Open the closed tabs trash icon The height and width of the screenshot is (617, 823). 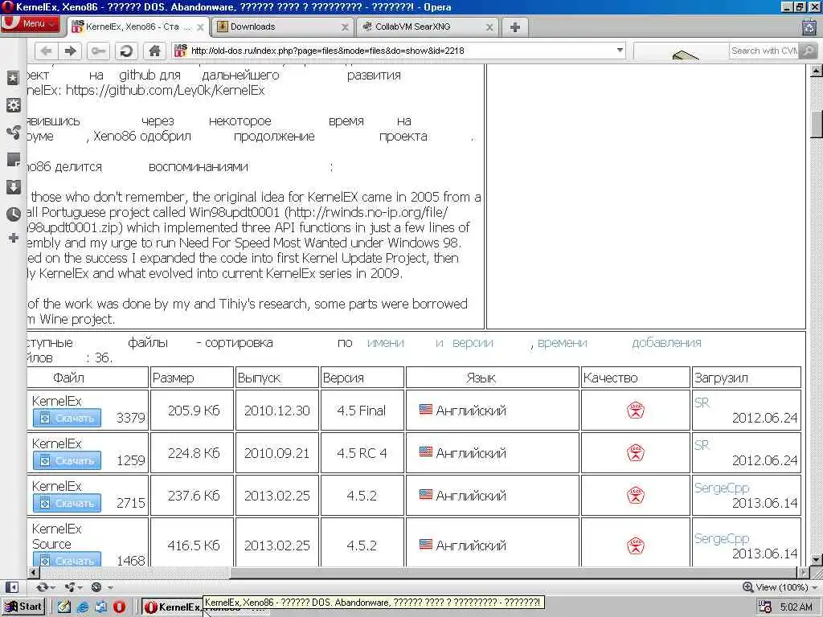[810, 27]
